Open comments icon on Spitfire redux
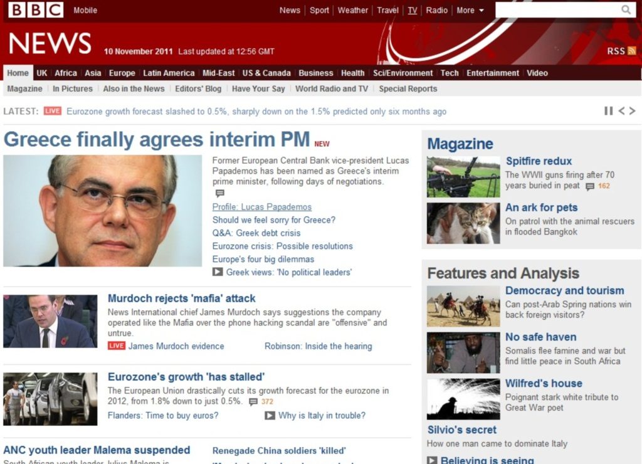This screenshot has height=464, width=642. pos(589,186)
